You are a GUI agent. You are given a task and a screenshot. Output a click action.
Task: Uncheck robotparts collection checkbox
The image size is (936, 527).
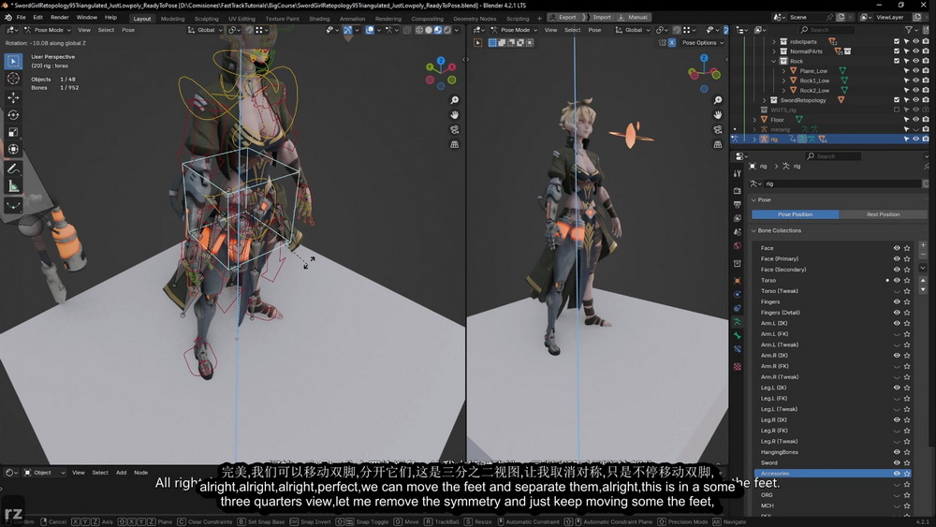[x=897, y=42]
